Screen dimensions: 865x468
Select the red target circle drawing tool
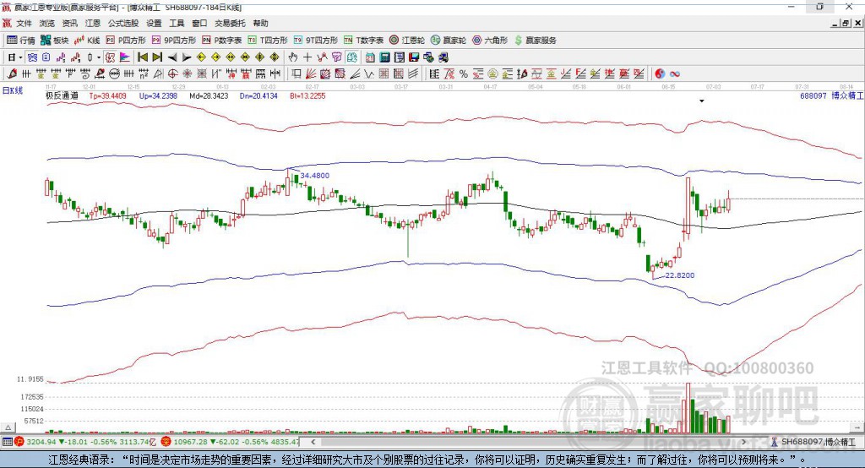click(x=172, y=73)
